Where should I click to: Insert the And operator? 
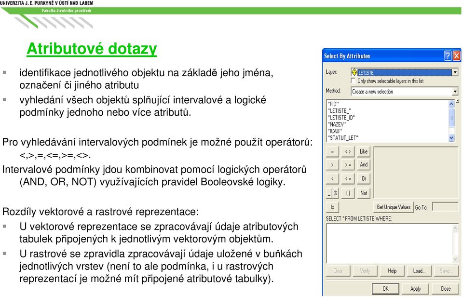click(x=364, y=165)
